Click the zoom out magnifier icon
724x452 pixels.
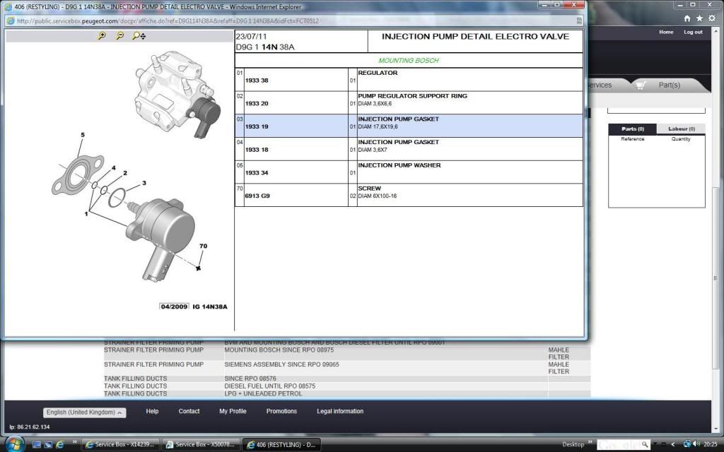[x=119, y=35]
